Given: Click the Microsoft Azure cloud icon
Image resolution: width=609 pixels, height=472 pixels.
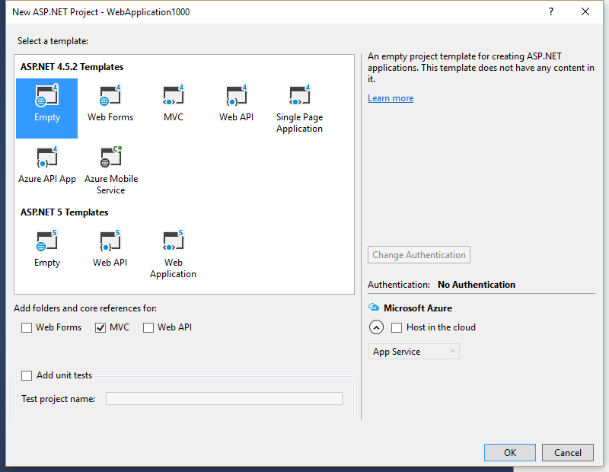Looking at the screenshot, I should pyautogui.click(x=374, y=308).
